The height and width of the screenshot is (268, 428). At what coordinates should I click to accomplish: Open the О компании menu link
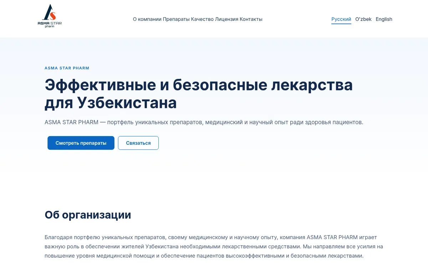point(147,19)
